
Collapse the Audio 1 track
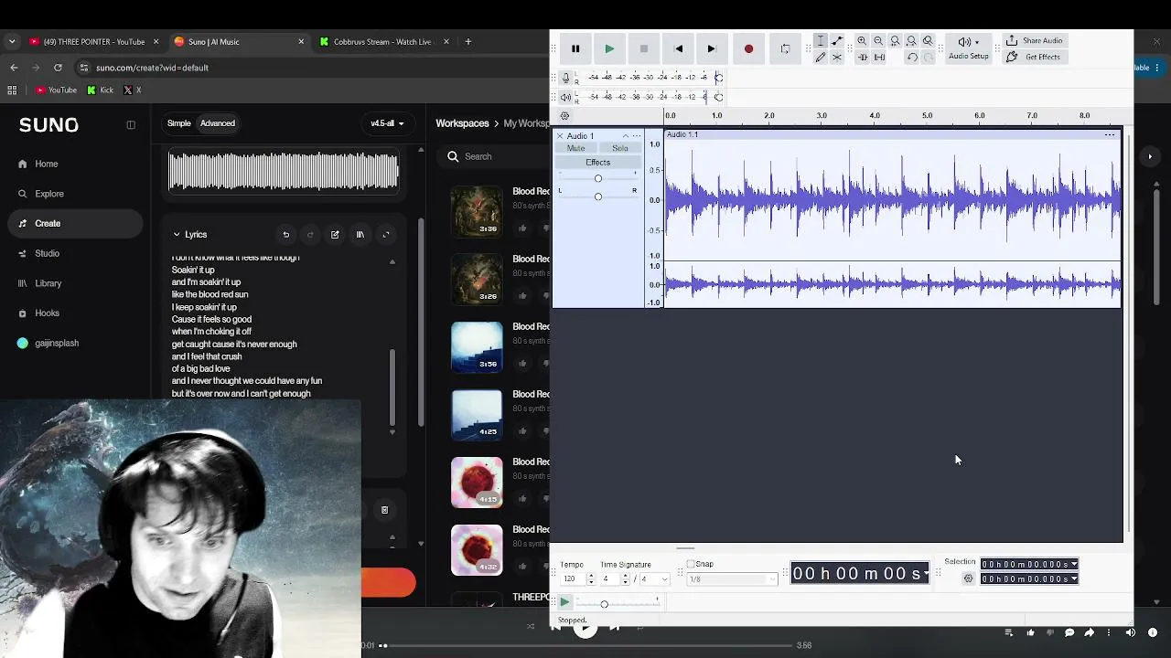tap(626, 136)
